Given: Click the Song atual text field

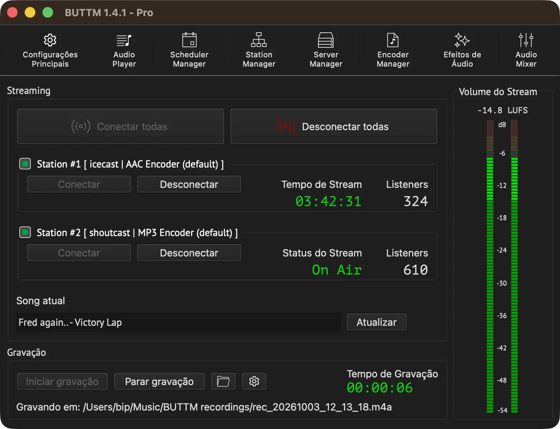Looking at the screenshot, I should click(179, 322).
